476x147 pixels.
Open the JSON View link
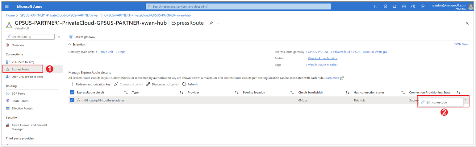tap(461, 44)
